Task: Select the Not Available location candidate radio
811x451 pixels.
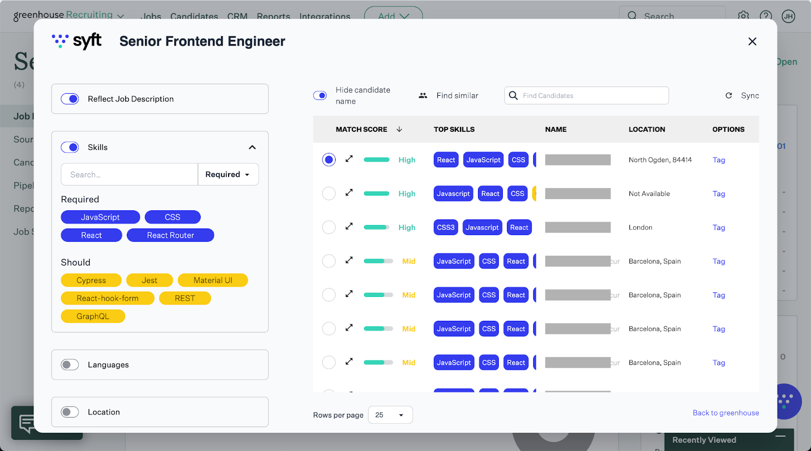Action: click(329, 194)
